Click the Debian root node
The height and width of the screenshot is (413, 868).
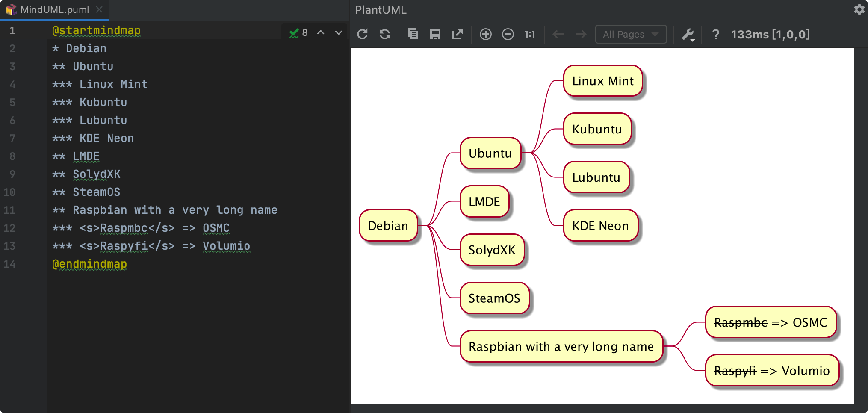tap(388, 226)
